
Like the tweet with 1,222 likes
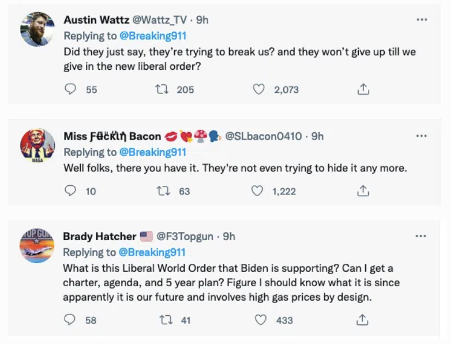pos(258,190)
